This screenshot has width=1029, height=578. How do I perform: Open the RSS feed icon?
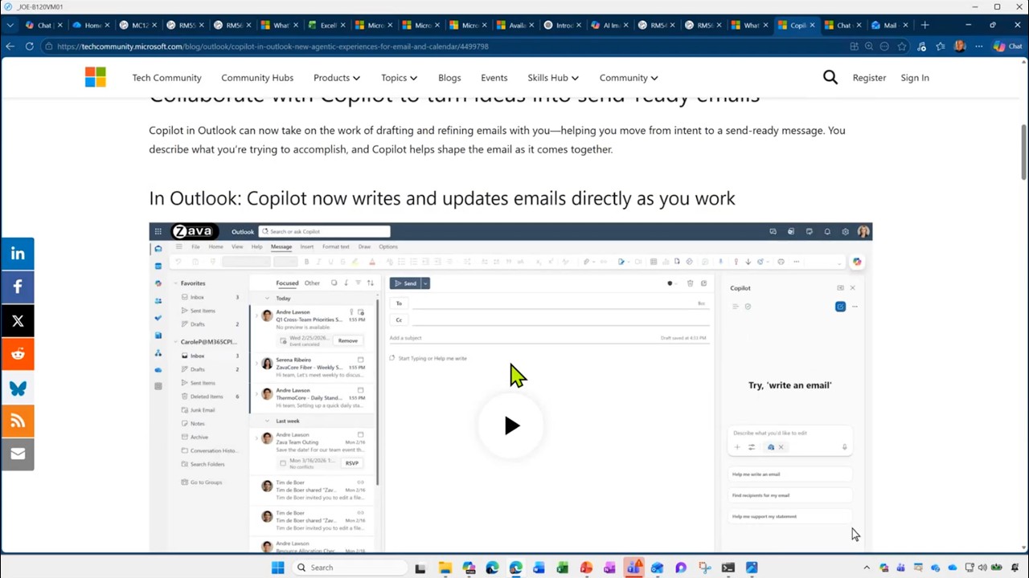(x=18, y=421)
